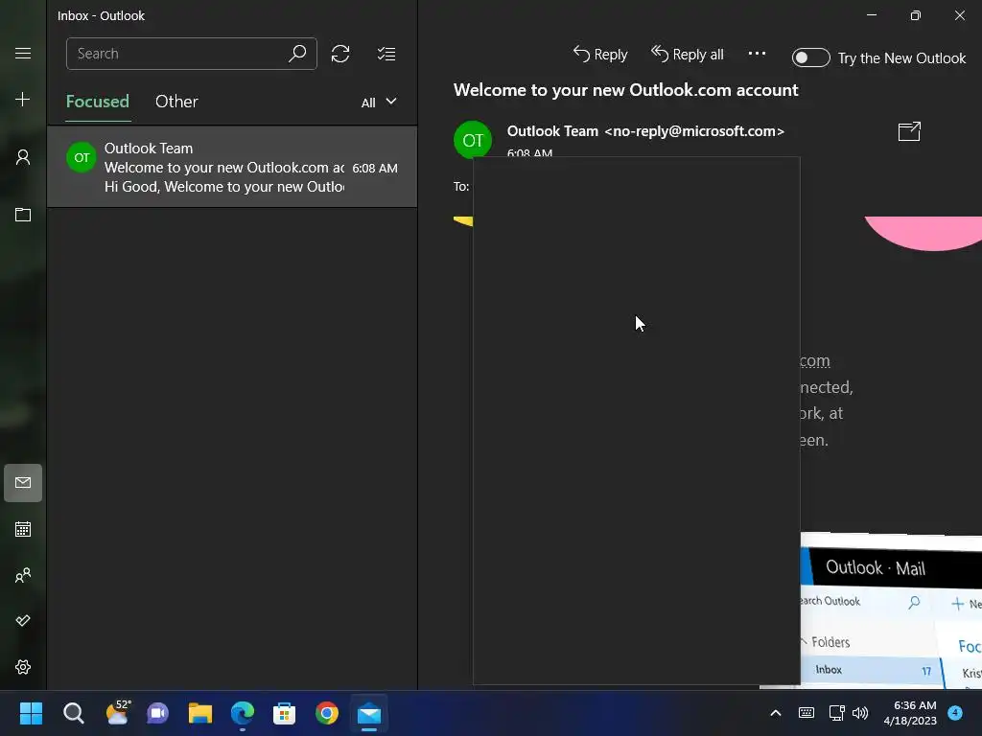The image size is (982, 736).
Task: Open File Explorer from taskbar
Action: tap(200, 713)
